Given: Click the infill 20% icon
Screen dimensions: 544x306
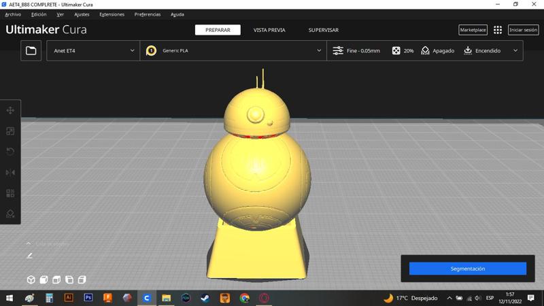Looking at the screenshot, I should pyautogui.click(x=396, y=50).
